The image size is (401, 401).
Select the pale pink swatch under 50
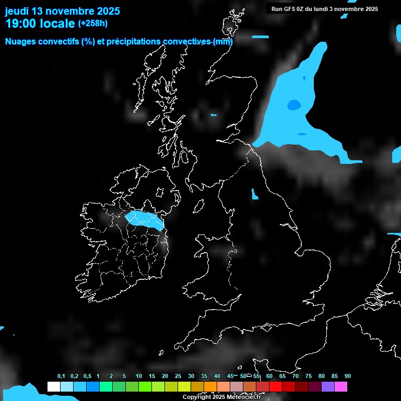tap(237, 387)
